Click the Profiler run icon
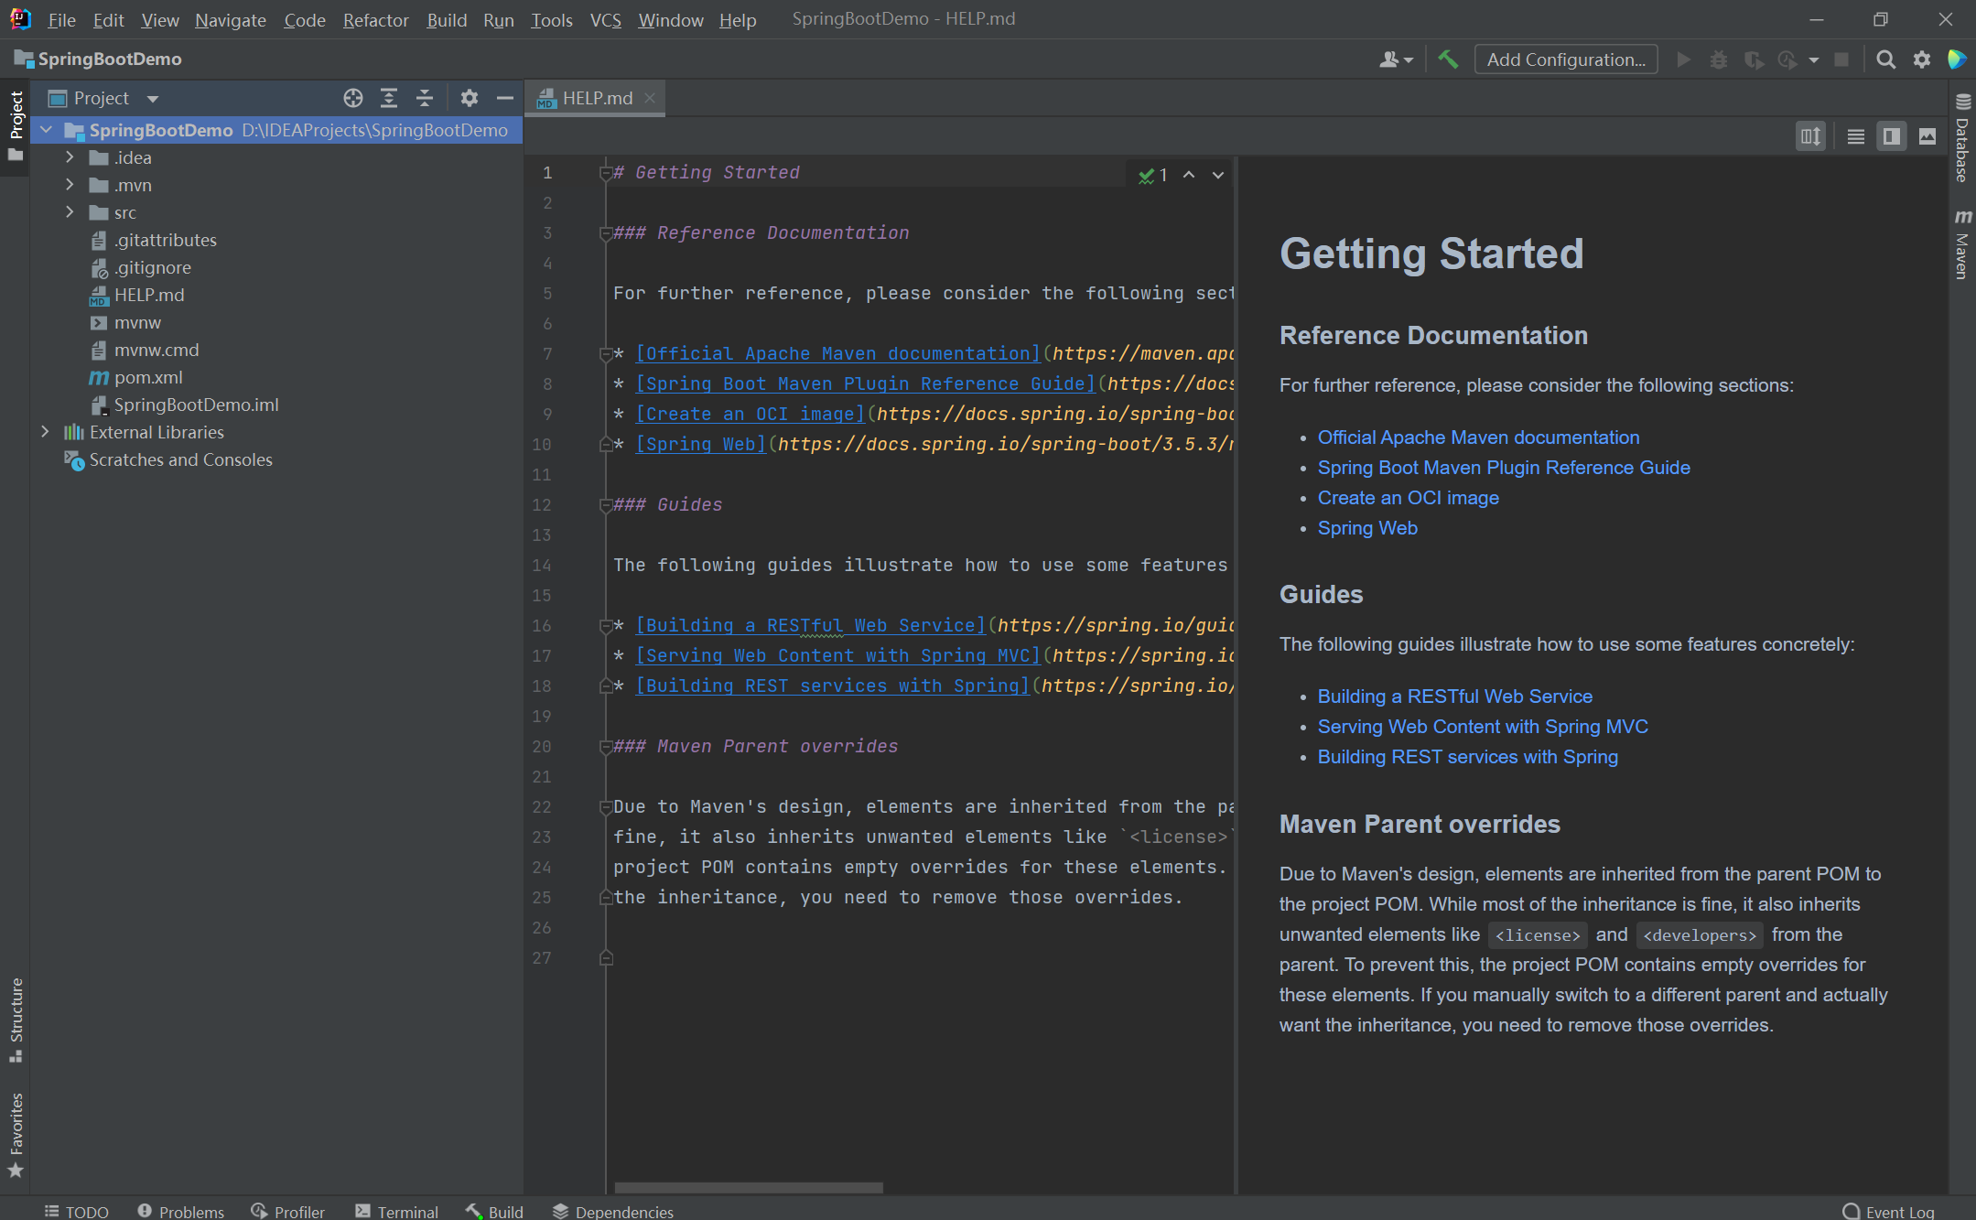 (1787, 59)
